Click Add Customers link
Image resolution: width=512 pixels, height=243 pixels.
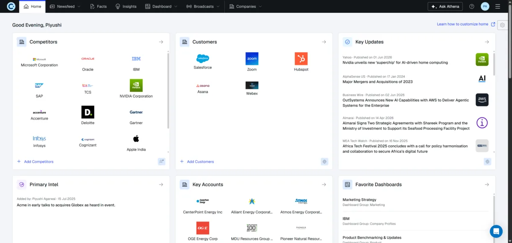pyautogui.click(x=197, y=161)
